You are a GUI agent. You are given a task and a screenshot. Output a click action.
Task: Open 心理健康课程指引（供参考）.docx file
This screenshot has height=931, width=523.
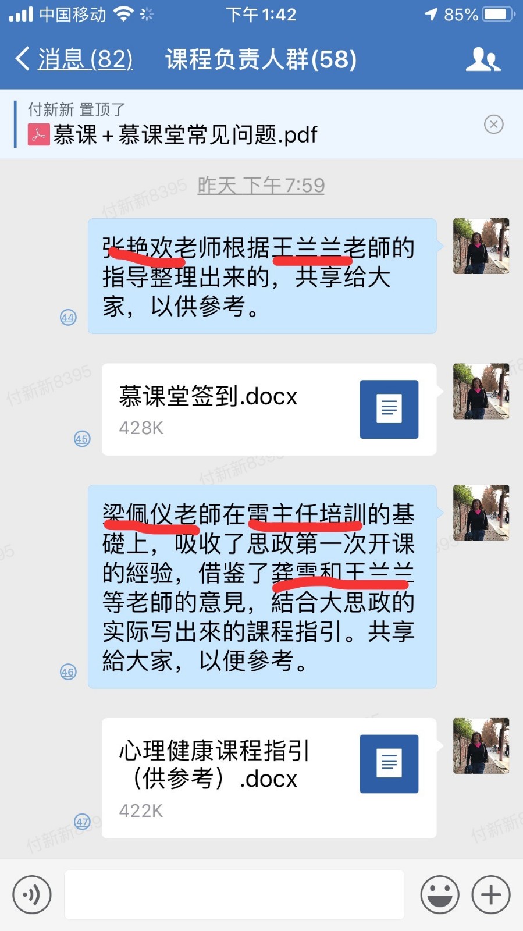click(x=269, y=778)
